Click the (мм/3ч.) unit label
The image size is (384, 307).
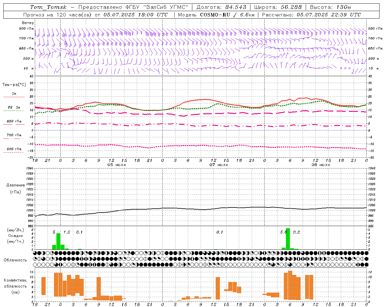15,230
